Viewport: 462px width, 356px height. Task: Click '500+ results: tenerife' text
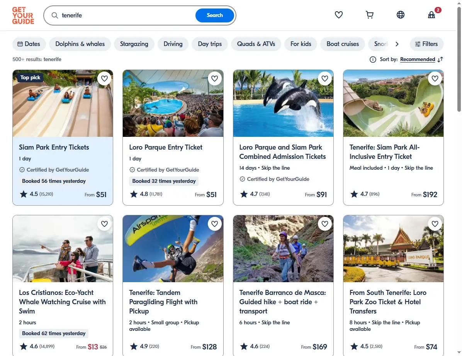point(37,59)
